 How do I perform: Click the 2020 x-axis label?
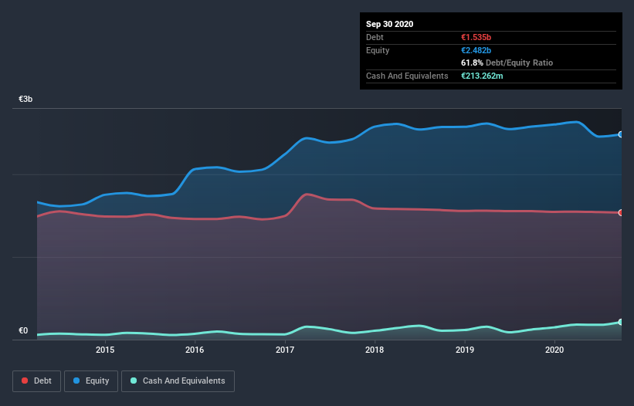tap(554, 350)
